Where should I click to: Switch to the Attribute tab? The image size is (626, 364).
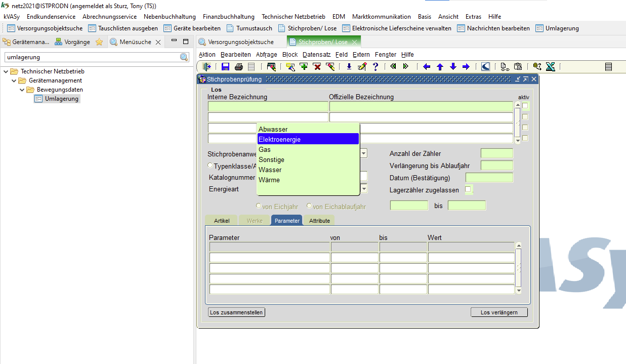click(x=319, y=221)
